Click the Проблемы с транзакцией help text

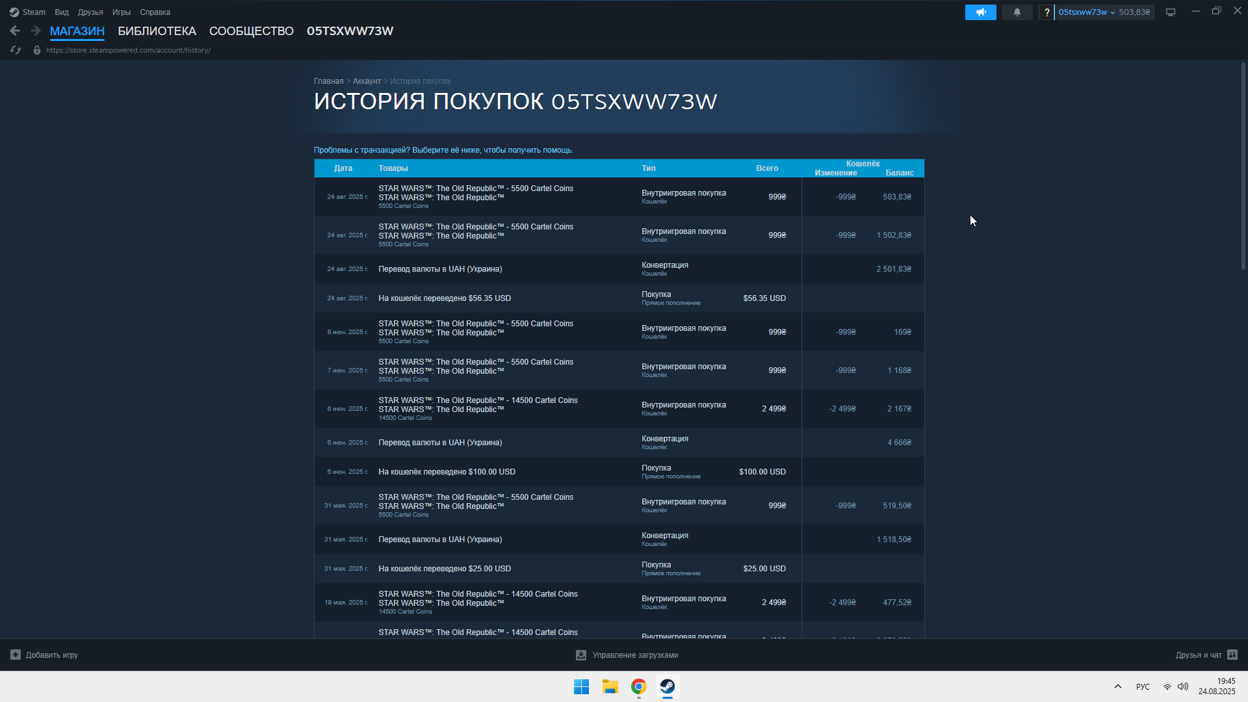(444, 150)
